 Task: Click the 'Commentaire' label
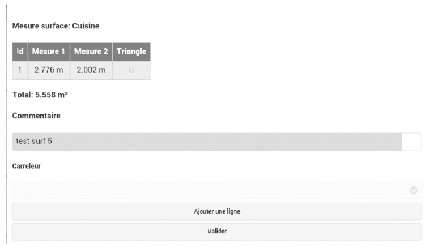tap(36, 116)
